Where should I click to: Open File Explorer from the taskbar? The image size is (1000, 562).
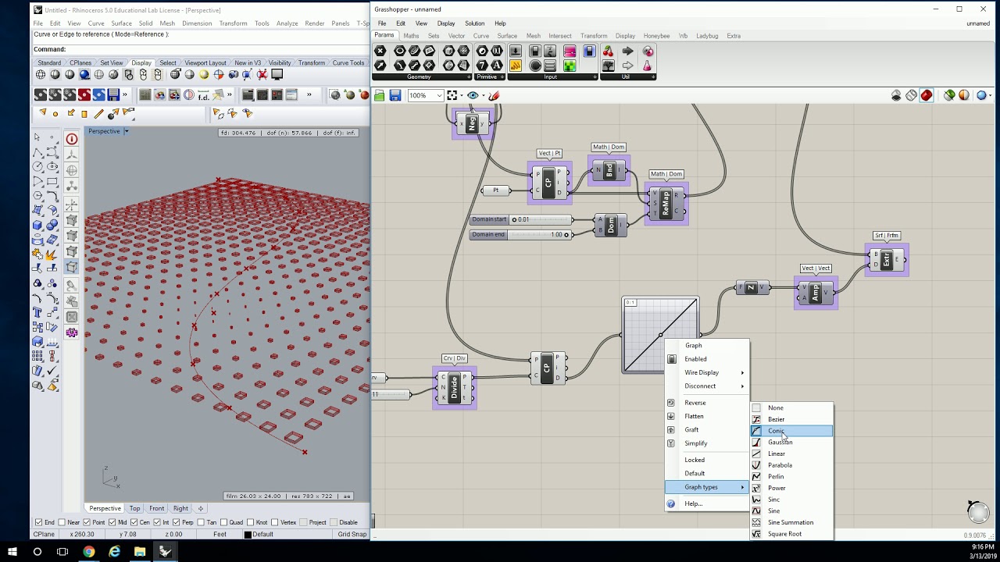tap(139, 552)
